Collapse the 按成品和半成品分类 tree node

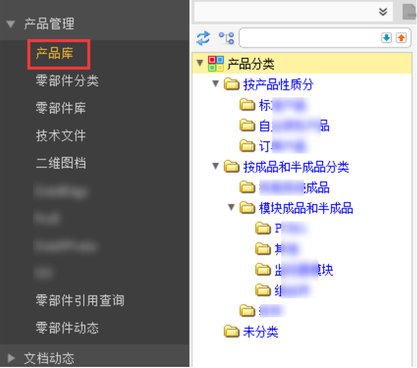click(216, 166)
